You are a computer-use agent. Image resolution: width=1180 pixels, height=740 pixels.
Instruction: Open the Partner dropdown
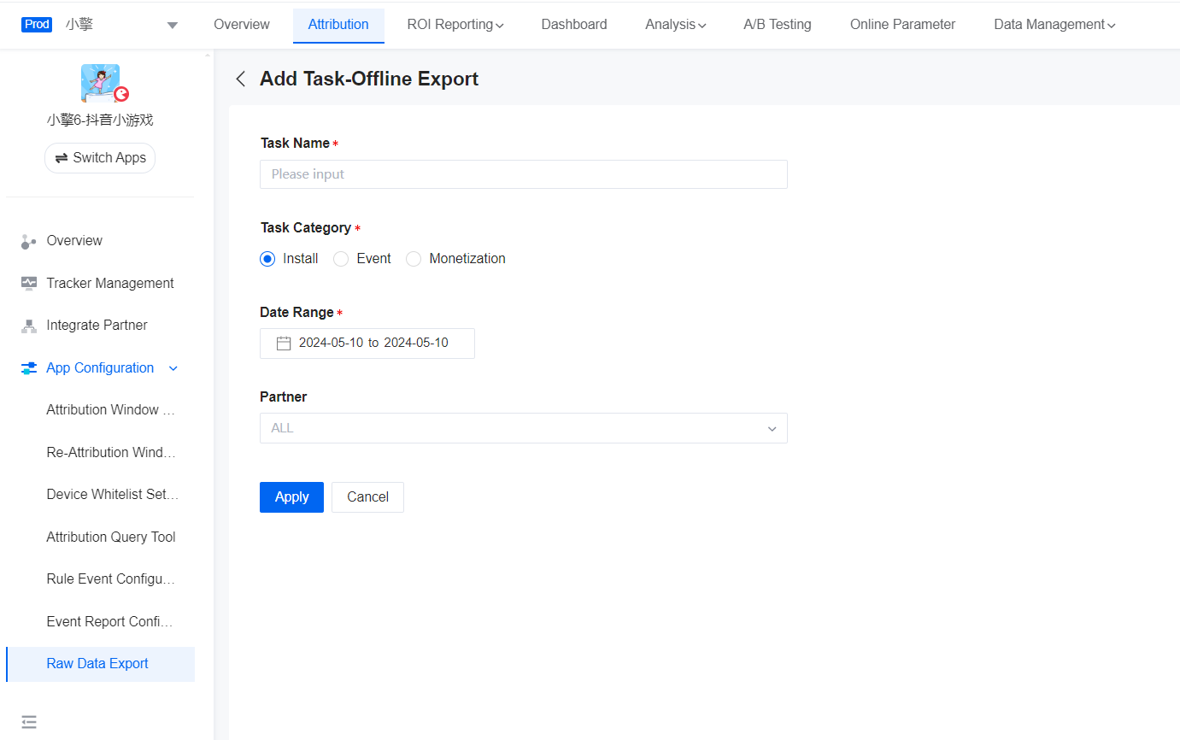(x=523, y=428)
